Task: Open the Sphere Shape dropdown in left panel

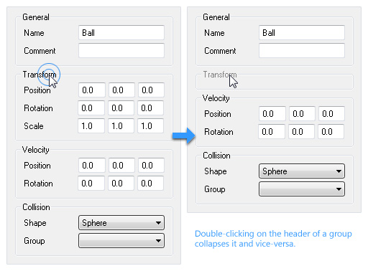Action: [x=121, y=223]
